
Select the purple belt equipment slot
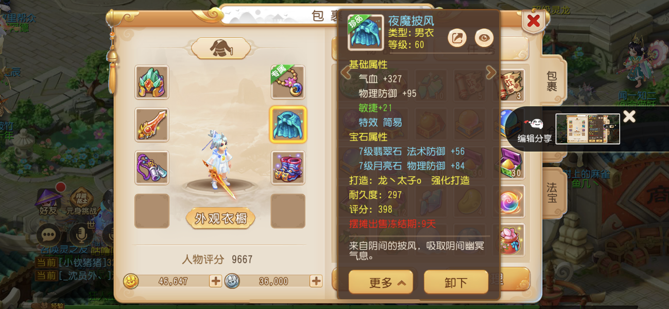point(152,167)
